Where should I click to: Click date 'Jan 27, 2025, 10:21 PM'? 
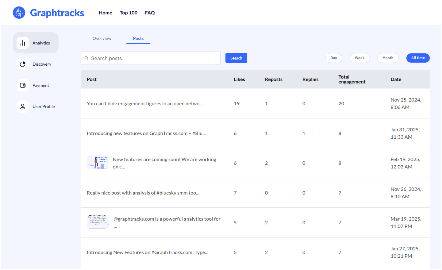(405, 252)
